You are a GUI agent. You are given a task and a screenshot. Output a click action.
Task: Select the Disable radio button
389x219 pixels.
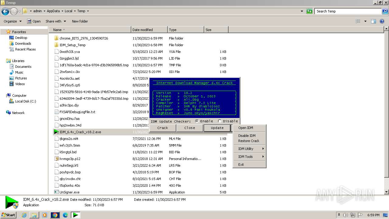(x=220, y=121)
